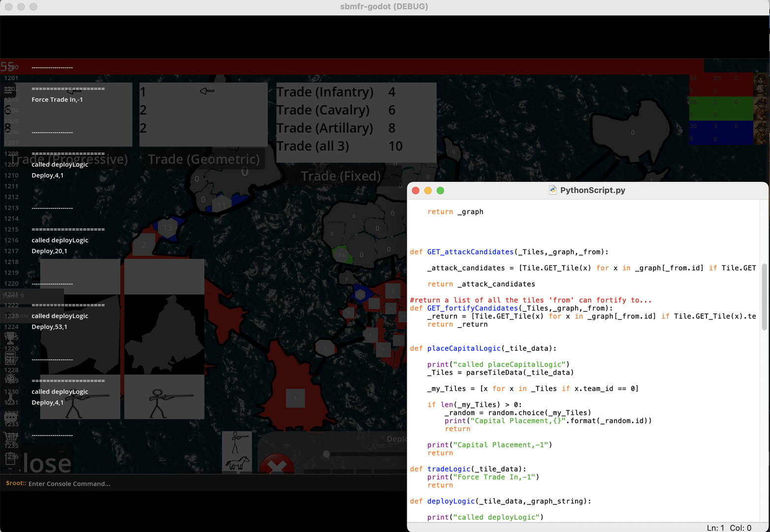770x532 pixels.
Task: Click the red player portrait avatar
Action: 761,84
